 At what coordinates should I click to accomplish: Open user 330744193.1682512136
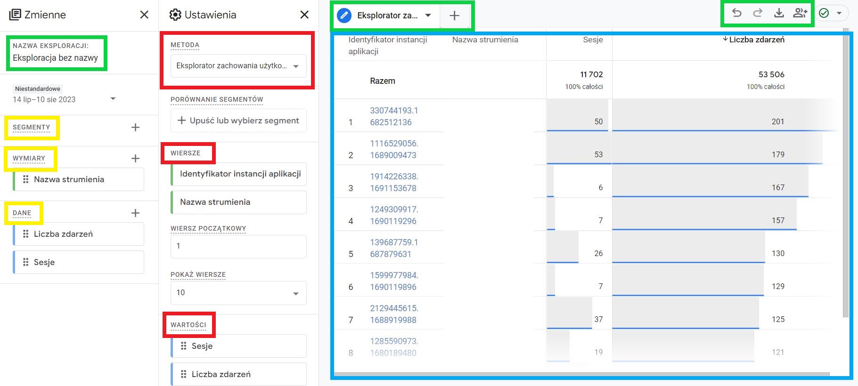coord(394,116)
